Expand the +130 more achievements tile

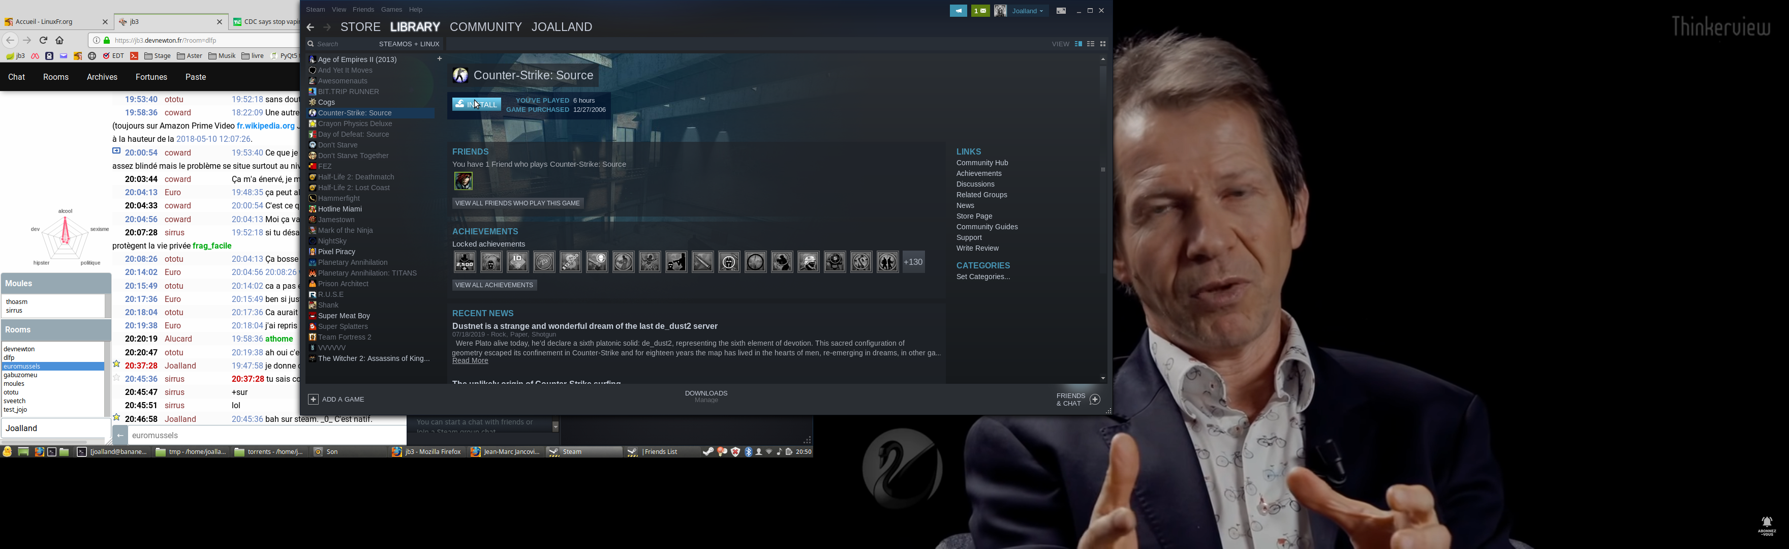913,262
